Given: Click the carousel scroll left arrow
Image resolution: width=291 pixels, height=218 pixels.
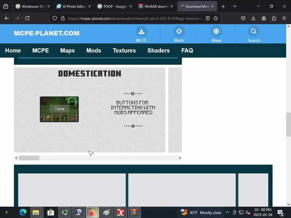Looking at the screenshot, I should tap(16, 158).
